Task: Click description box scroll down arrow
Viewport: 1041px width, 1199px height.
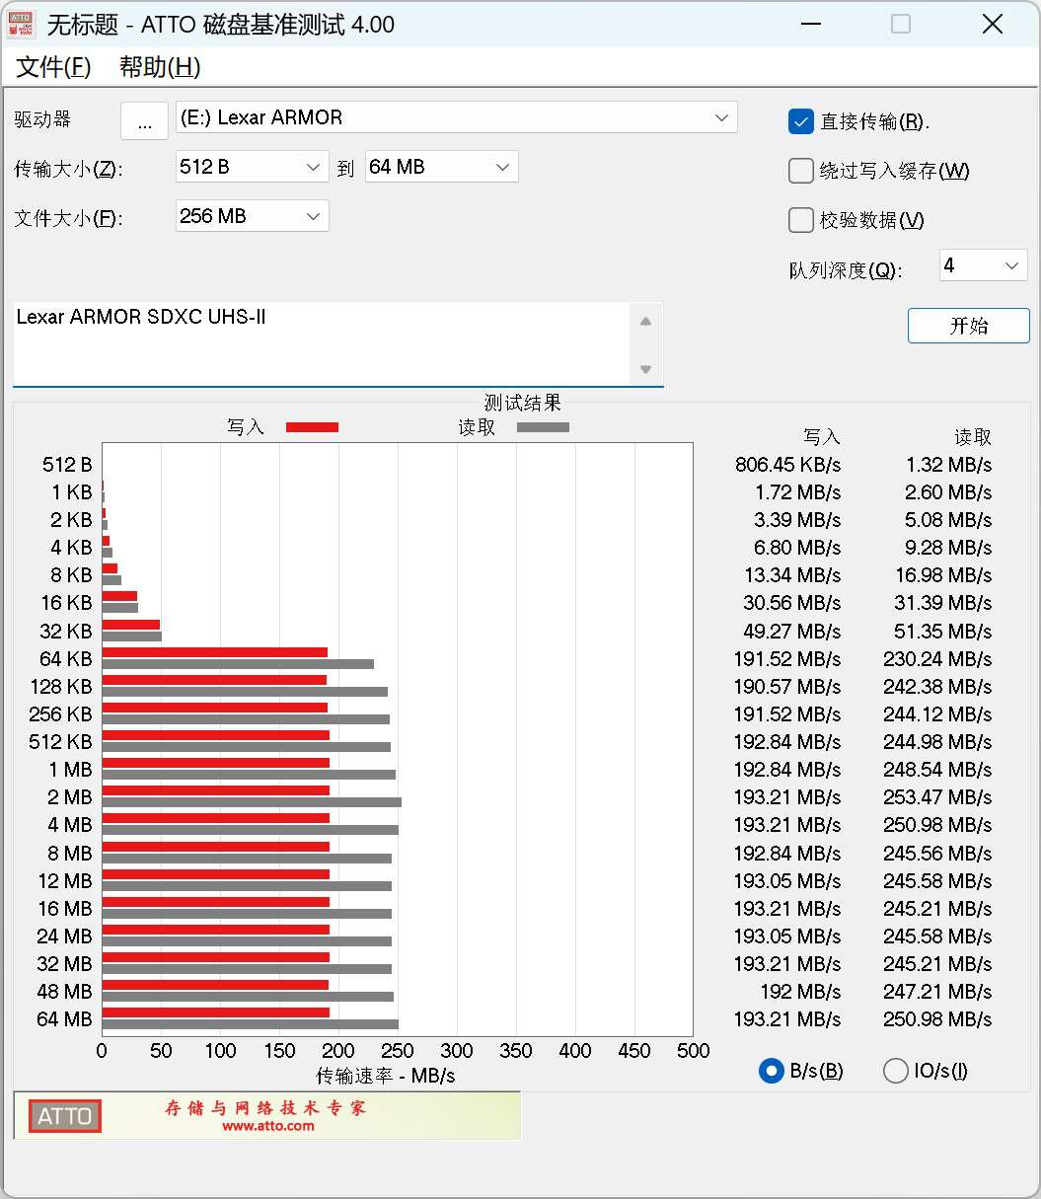Action: point(645,369)
